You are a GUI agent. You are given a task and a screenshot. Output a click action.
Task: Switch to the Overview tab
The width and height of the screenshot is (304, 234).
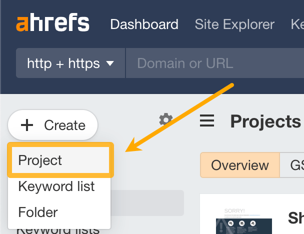point(240,165)
